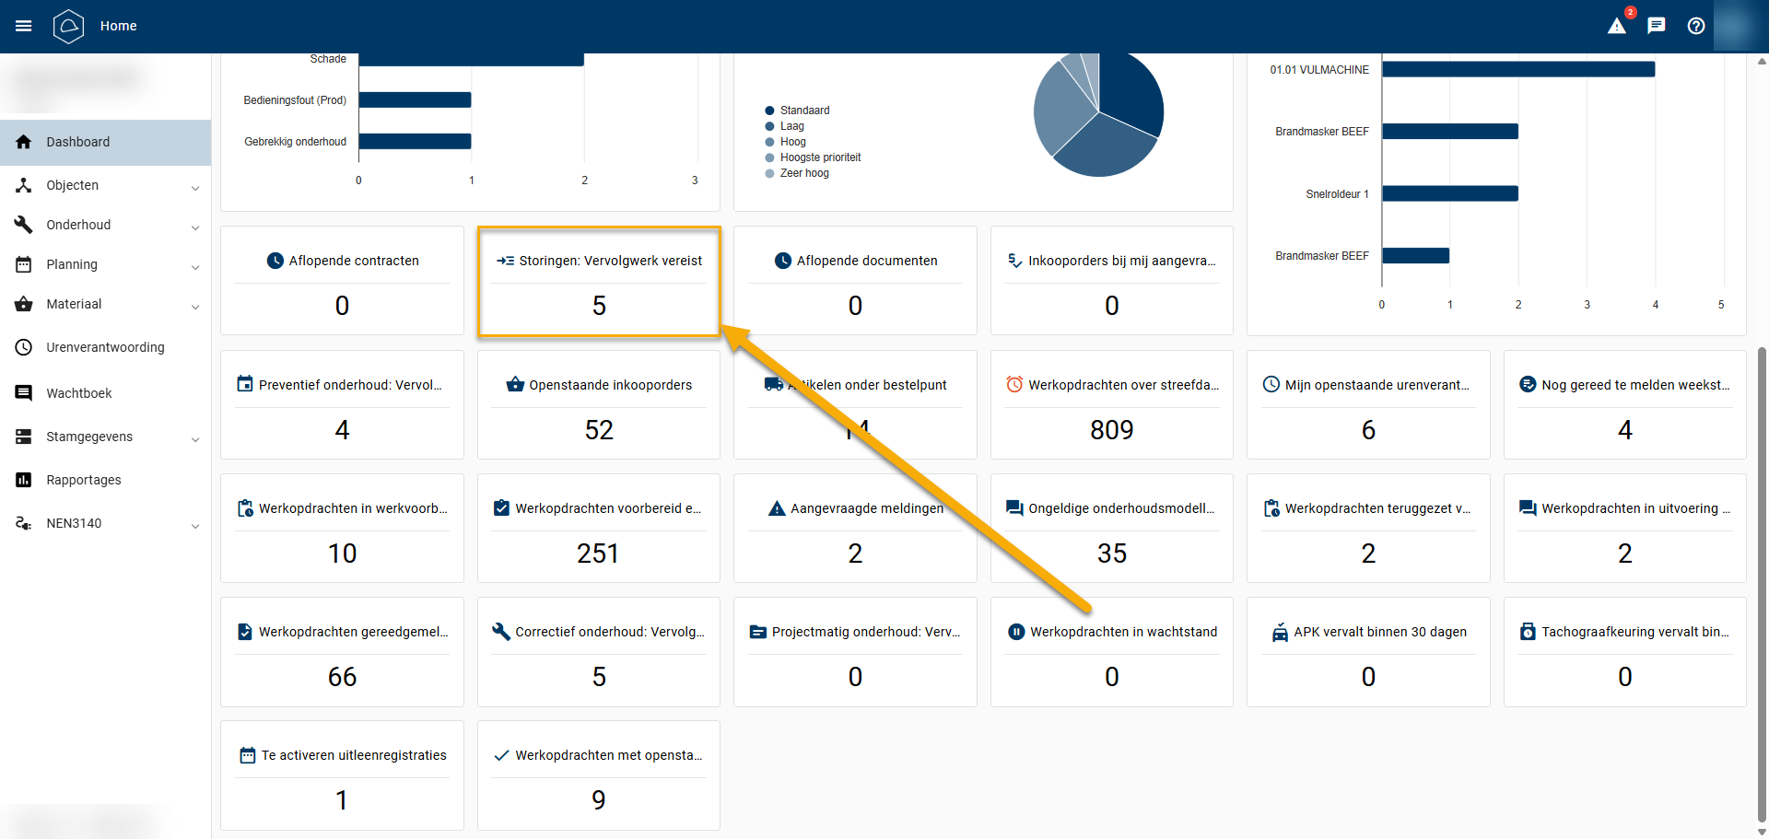Expand the NEN3140 section chevron

(x=195, y=526)
